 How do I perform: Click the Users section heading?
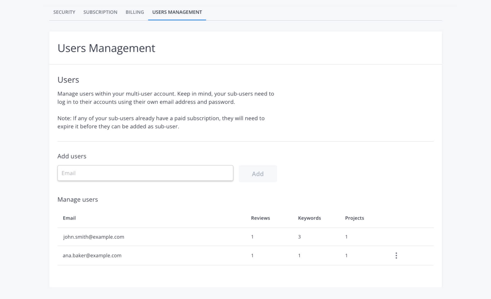(68, 80)
